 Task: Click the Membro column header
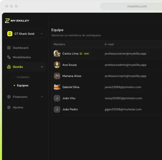pos(59,45)
